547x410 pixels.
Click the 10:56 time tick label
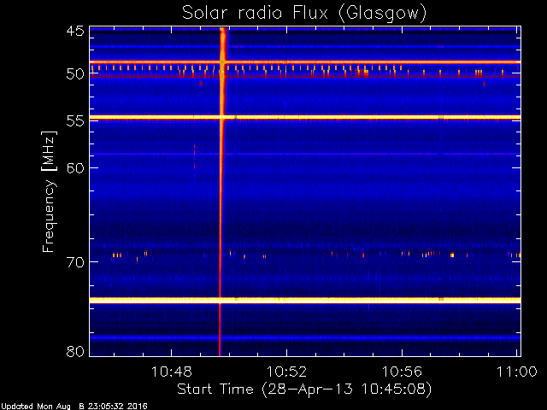point(403,372)
